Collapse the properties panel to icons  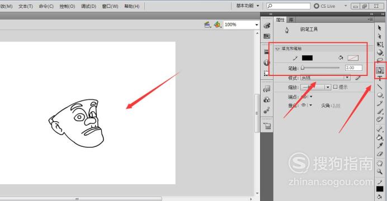372,14
